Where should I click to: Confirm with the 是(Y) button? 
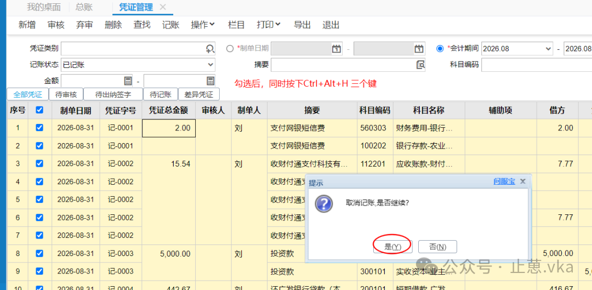[x=392, y=247]
